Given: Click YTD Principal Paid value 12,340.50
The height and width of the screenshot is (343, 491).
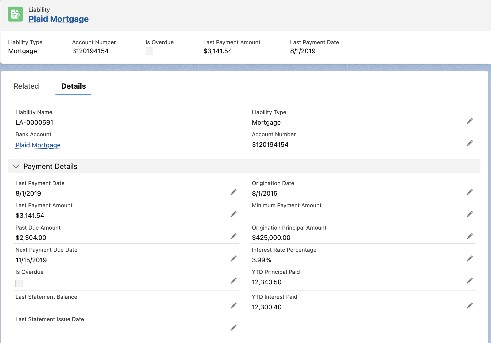Looking at the screenshot, I should (267, 282).
